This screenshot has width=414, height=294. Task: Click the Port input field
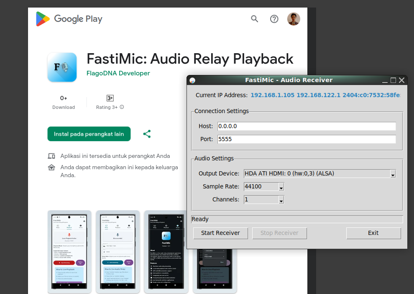point(306,139)
